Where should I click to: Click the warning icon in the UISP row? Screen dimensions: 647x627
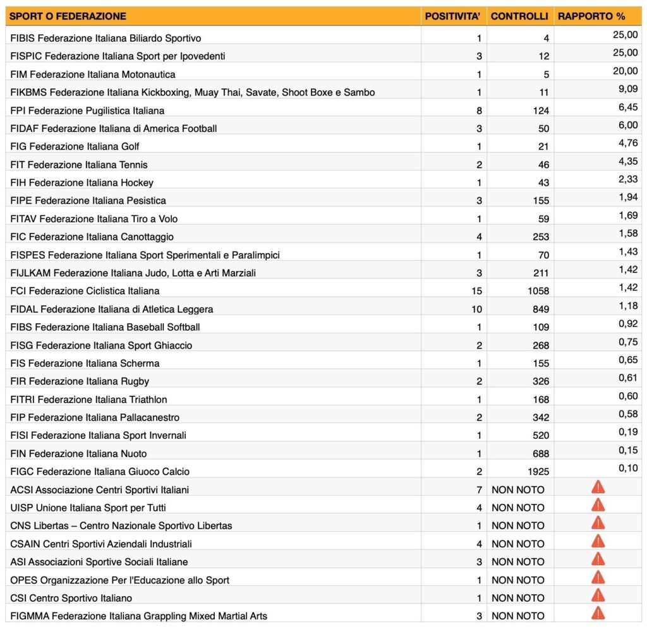click(x=598, y=505)
